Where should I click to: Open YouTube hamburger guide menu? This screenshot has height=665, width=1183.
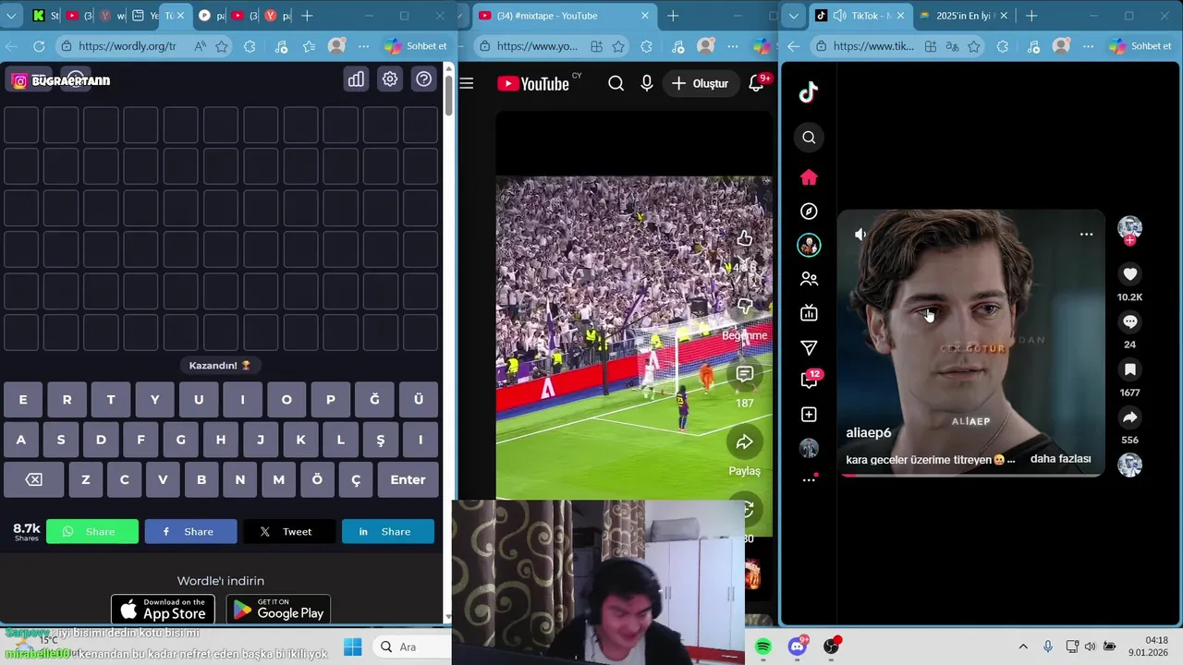(467, 83)
